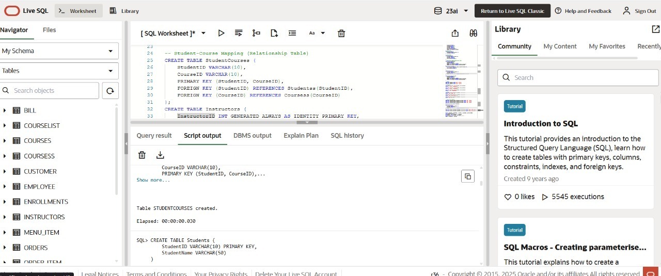Click the Library search field
661x276 pixels.
click(x=578, y=77)
